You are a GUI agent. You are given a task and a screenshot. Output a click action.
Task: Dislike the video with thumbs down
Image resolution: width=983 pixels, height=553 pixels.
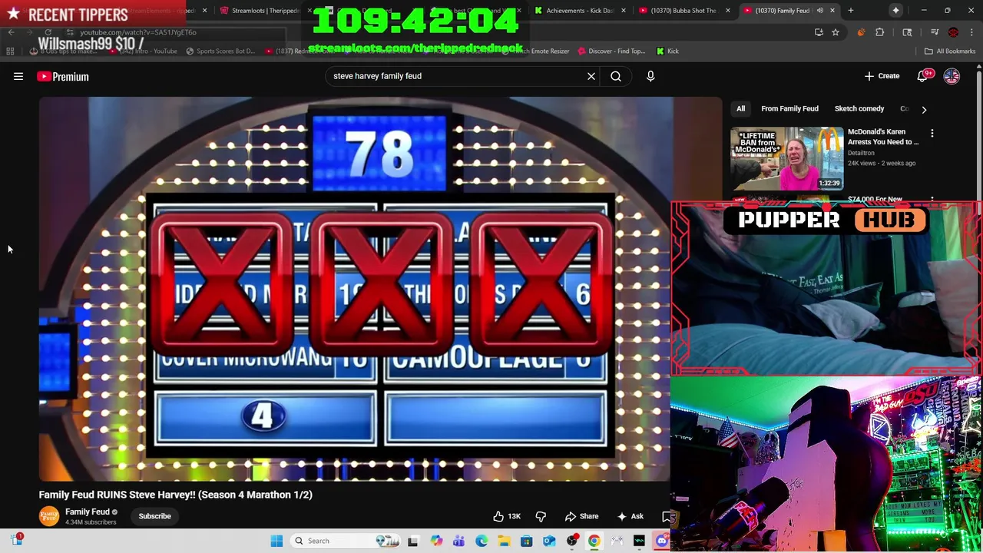pos(541,516)
